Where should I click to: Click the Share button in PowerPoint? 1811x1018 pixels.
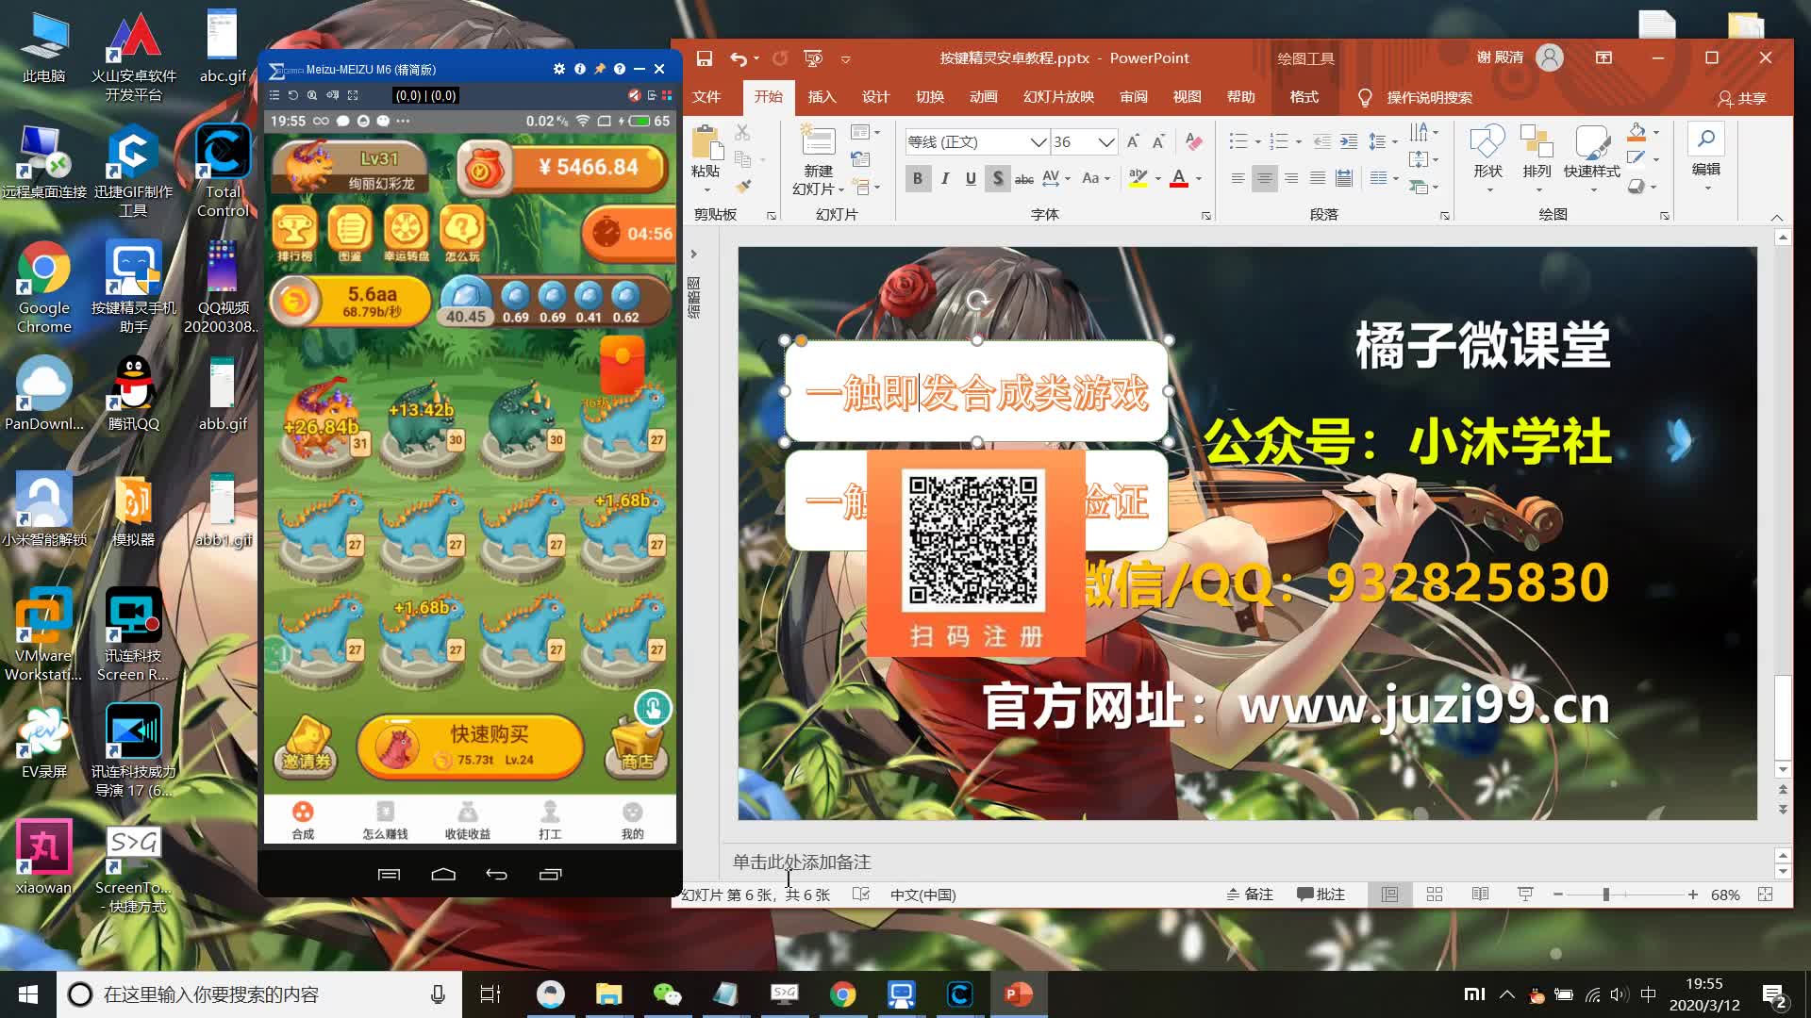(1742, 98)
